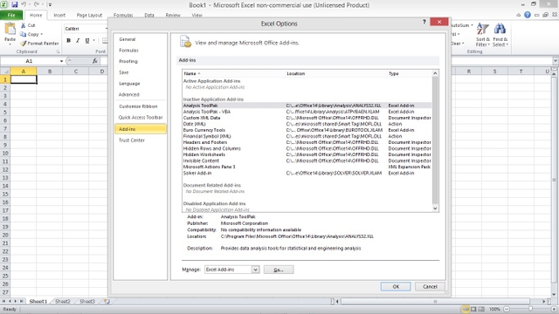Select Quick Access Toolbar options category
559x314 pixels.
tap(141, 117)
